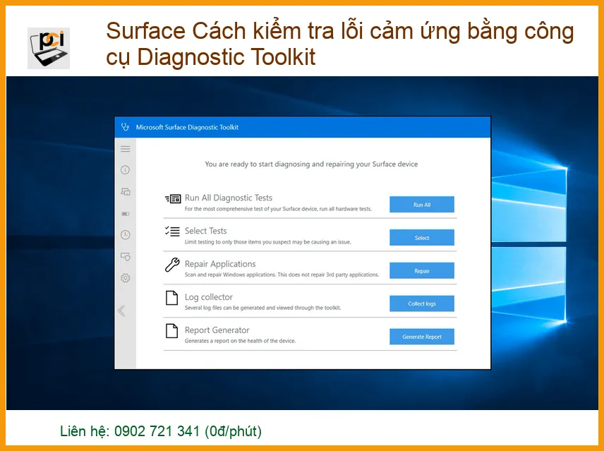Click the 'Report Generator' heading
The height and width of the screenshot is (451, 604).
pyautogui.click(x=217, y=330)
